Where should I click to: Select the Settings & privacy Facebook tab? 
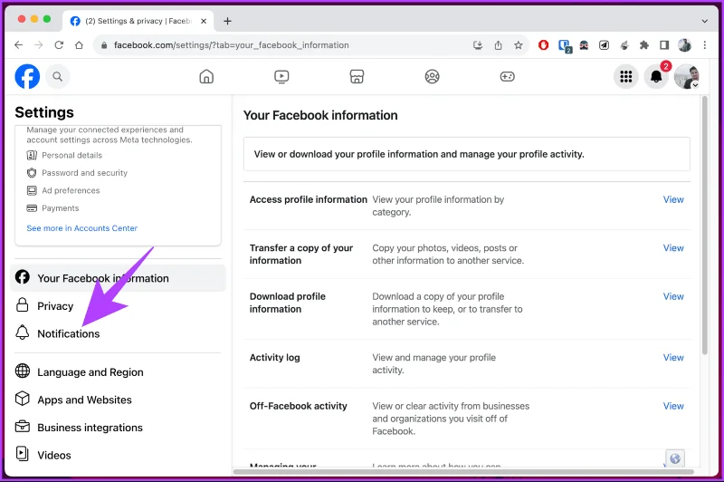click(138, 21)
